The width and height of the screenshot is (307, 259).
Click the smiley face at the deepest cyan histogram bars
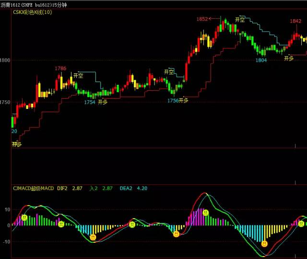264,244
